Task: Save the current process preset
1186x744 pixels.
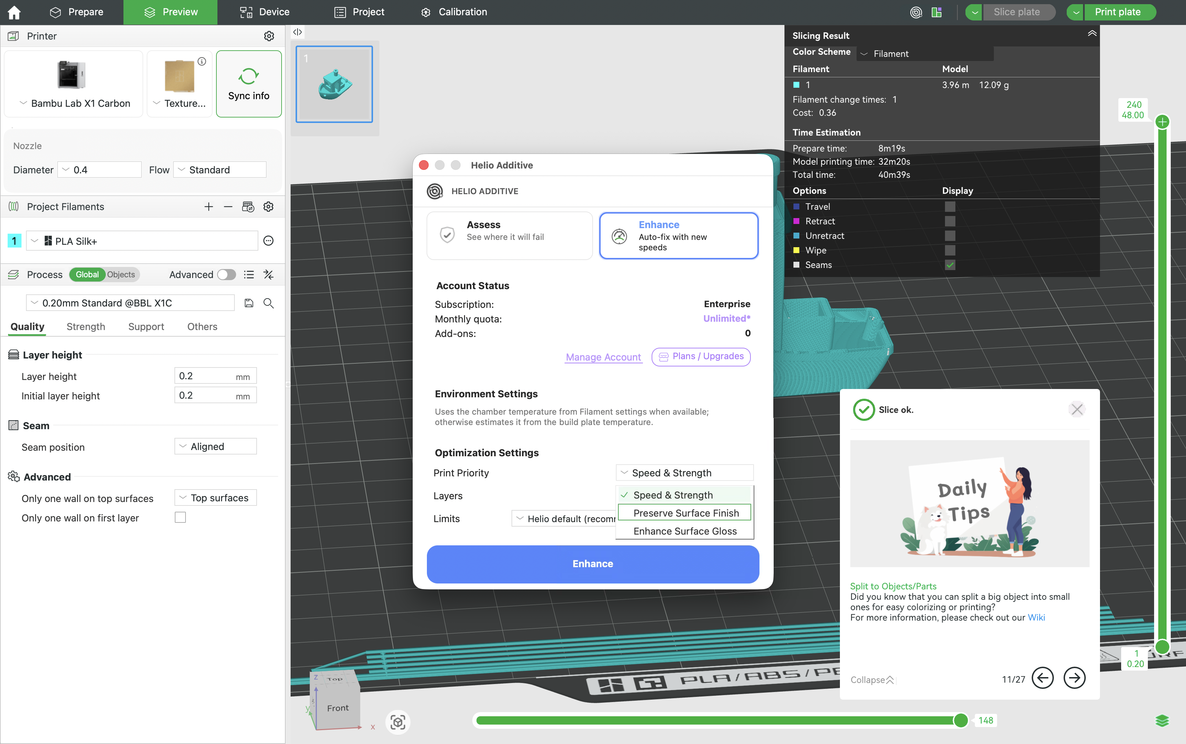Action: coord(249,303)
